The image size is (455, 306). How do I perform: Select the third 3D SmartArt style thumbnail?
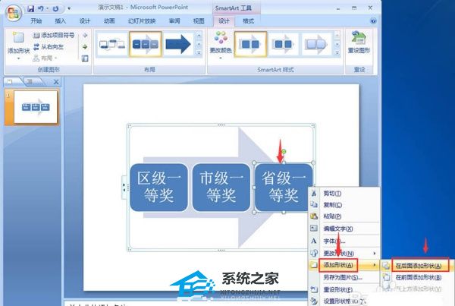point(316,44)
